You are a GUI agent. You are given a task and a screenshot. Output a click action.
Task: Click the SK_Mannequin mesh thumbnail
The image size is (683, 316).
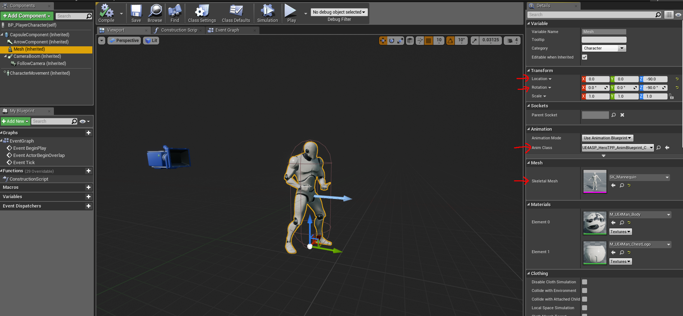[595, 181]
